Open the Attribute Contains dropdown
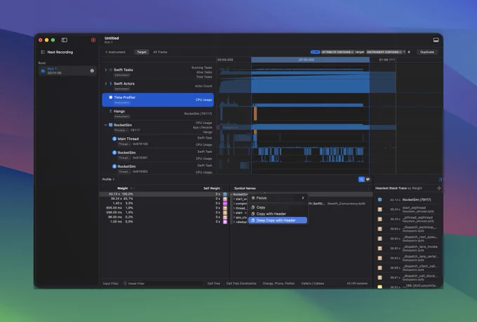The width and height of the screenshot is (477, 322). click(337, 52)
